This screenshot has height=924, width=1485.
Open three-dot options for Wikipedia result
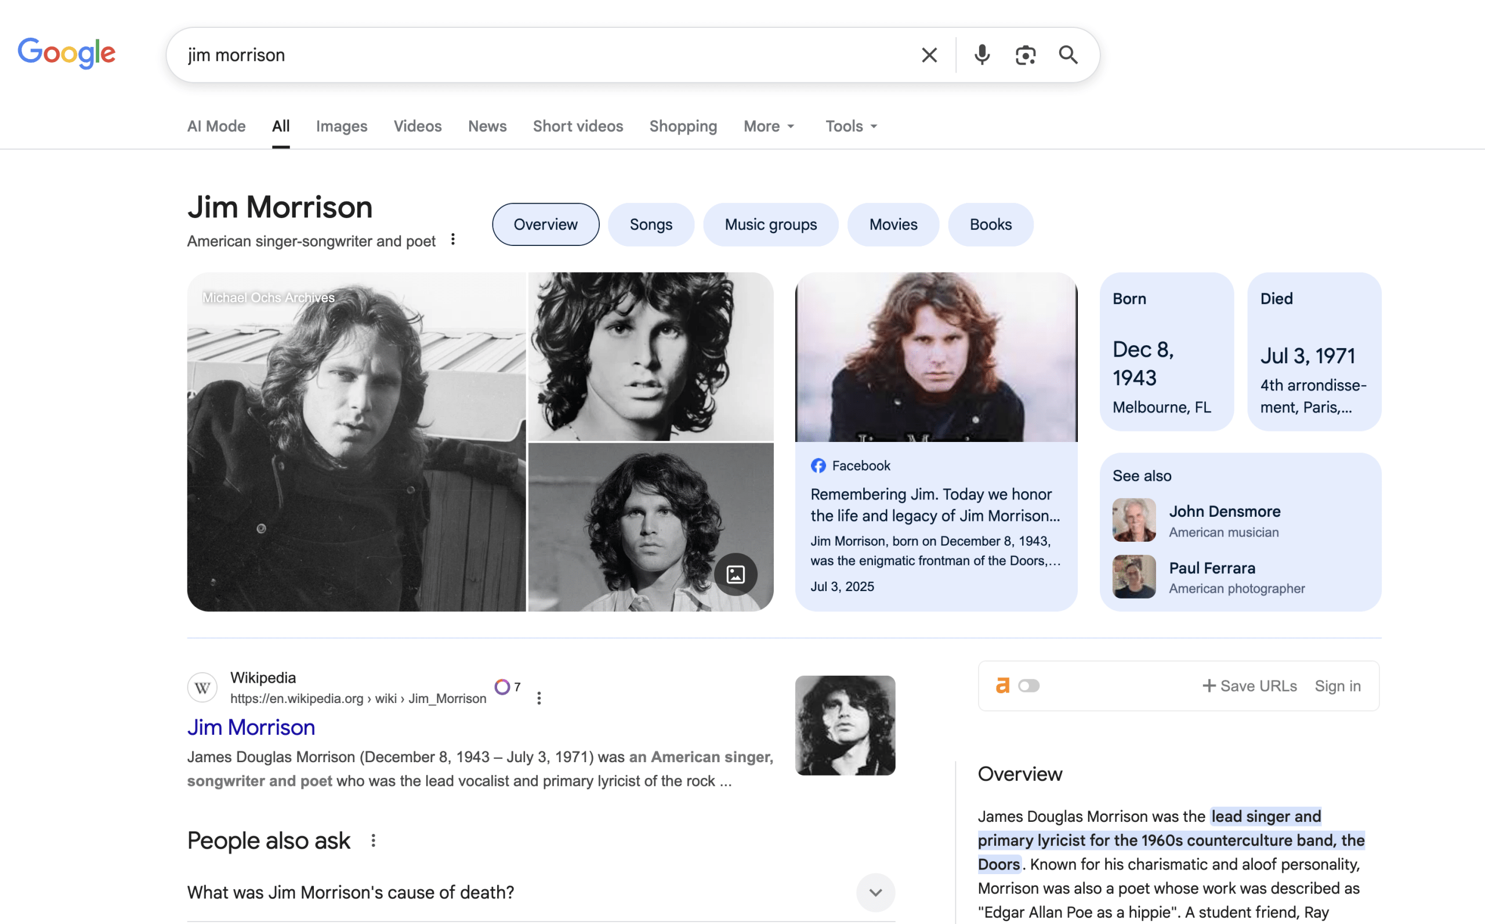point(538,698)
